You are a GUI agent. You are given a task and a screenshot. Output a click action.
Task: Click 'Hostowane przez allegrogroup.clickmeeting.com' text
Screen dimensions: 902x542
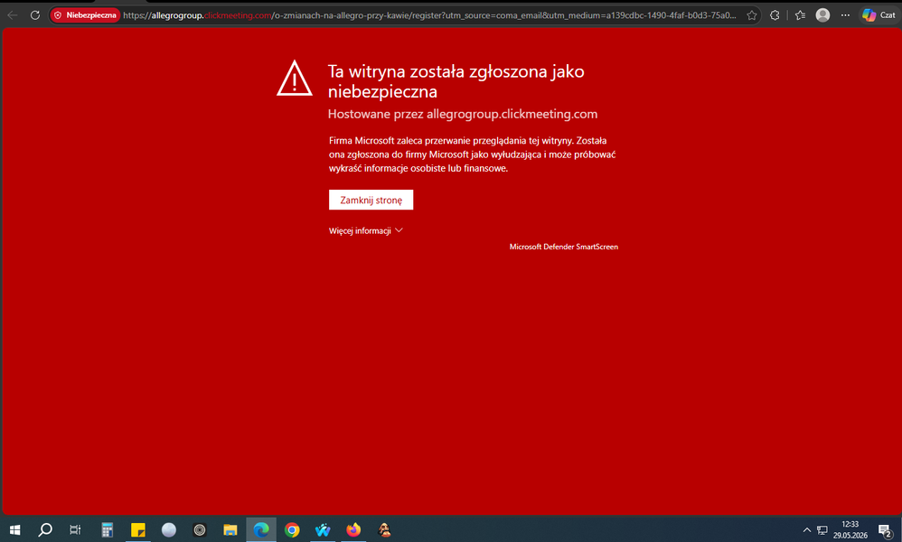pyautogui.click(x=463, y=114)
